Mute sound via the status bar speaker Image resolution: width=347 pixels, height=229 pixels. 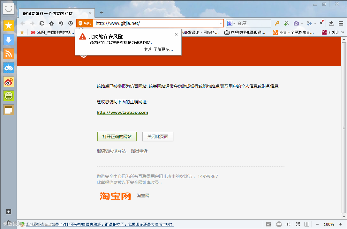click(x=288, y=224)
